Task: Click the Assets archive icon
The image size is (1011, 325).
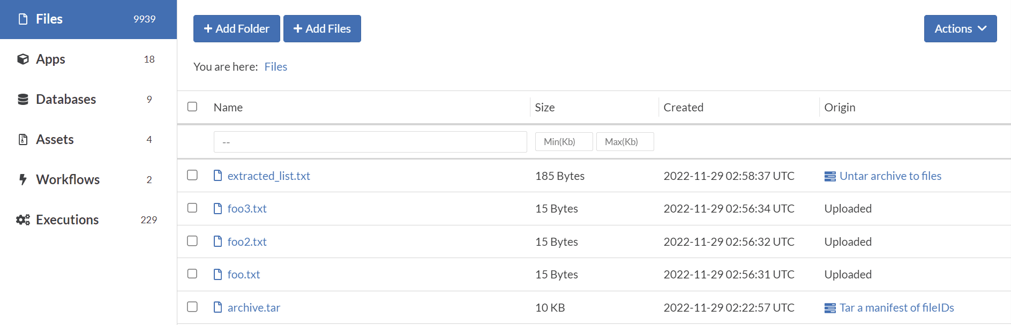Action: point(23,139)
